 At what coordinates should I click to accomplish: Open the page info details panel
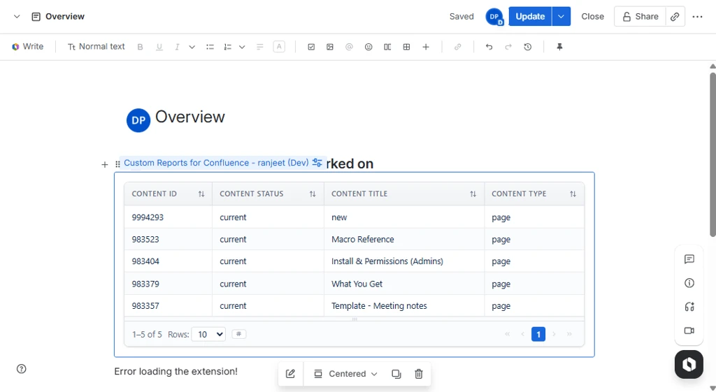pos(689,283)
